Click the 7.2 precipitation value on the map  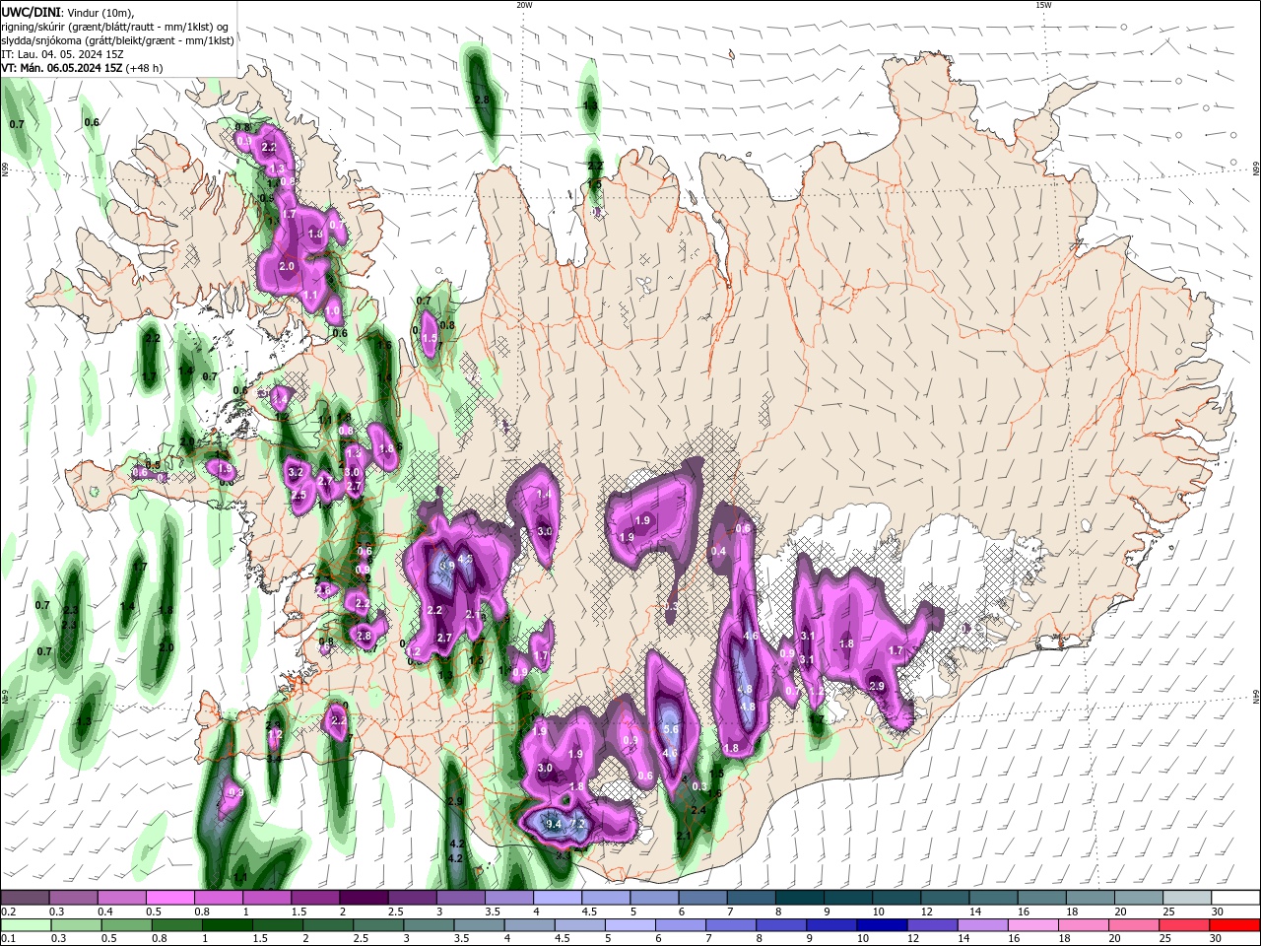578,824
